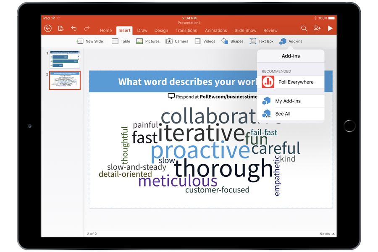
Task: Insert a Text Box
Action: [261, 41]
